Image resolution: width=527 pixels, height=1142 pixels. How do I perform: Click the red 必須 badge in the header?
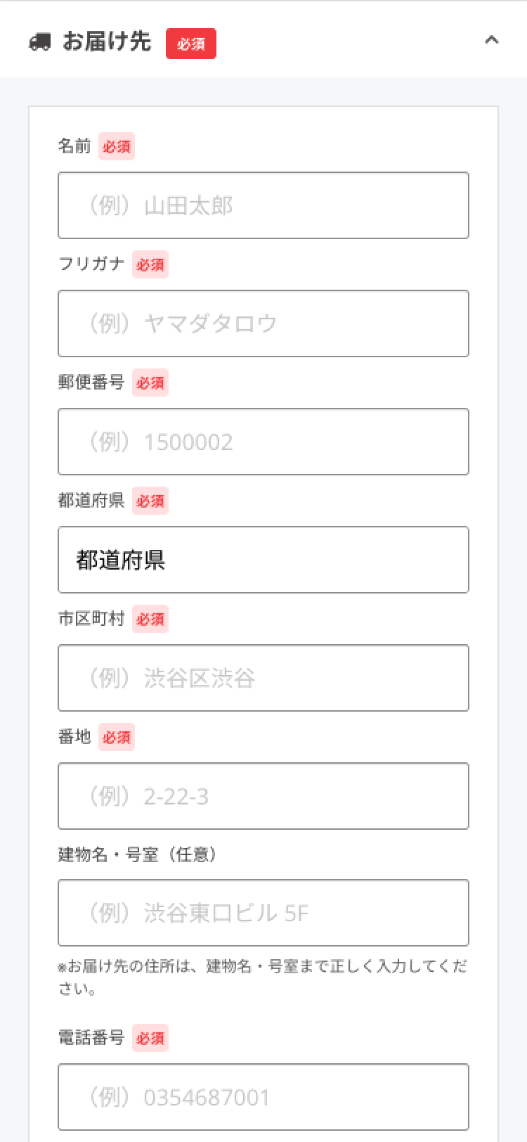click(190, 44)
